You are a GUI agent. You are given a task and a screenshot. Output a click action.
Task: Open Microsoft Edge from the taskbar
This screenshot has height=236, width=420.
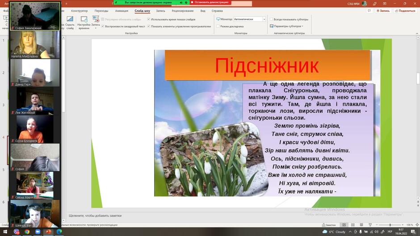(59, 232)
